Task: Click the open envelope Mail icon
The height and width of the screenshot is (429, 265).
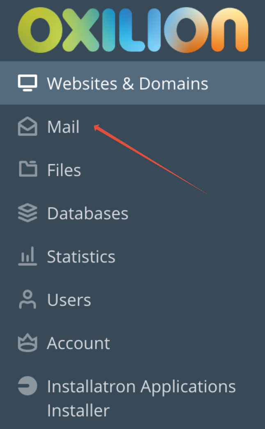Action: [x=27, y=126]
